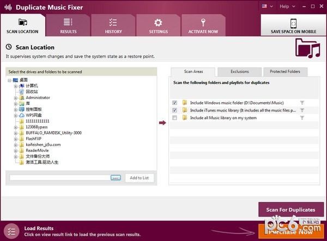Click the Administrator user icon
Image resolution: width=327 pixels, height=241 pixels.
click(x=22, y=97)
